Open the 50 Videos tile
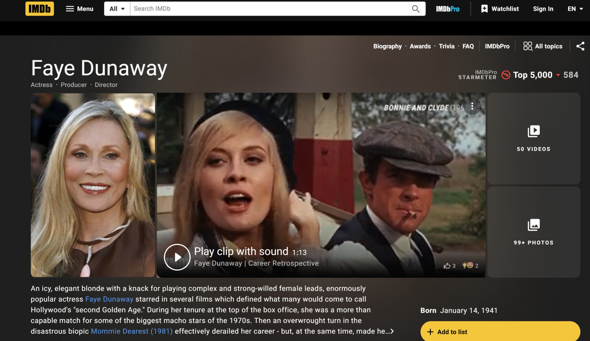Screen dimensions: 590x341 [x=534, y=139]
